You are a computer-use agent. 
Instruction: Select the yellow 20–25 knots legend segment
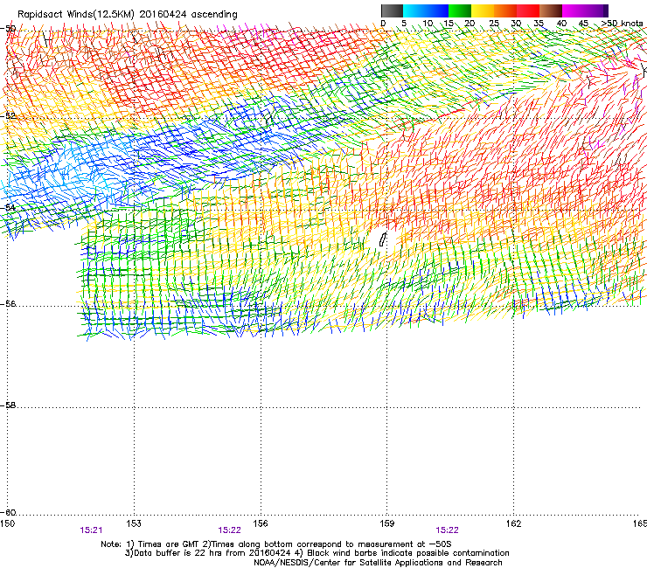click(483, 10)
